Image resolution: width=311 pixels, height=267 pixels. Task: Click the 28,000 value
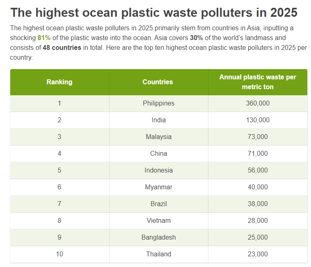[257, 221]
